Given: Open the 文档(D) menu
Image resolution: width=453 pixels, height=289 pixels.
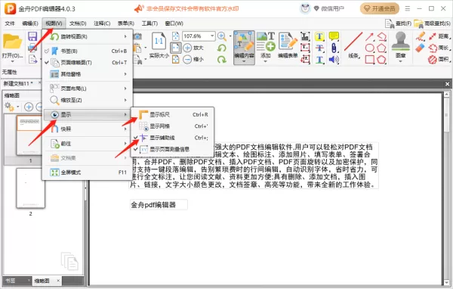Looking at the screenshot, I should [x=78, y=23].
